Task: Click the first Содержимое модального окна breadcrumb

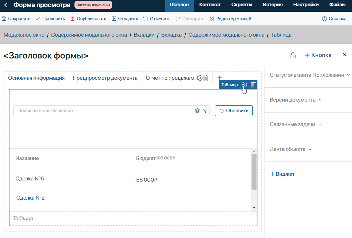Action: pos(89,35)
